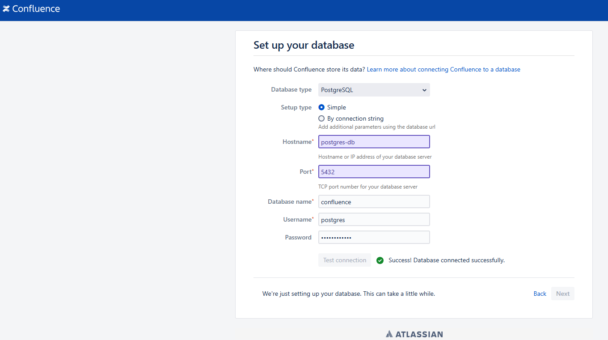This screenshot has height=340, width=608.
Task: Select the Database name input field
Action: 374,202
